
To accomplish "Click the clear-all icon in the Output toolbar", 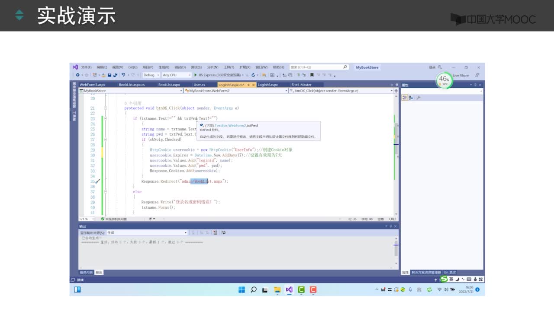I will (215, 232).
